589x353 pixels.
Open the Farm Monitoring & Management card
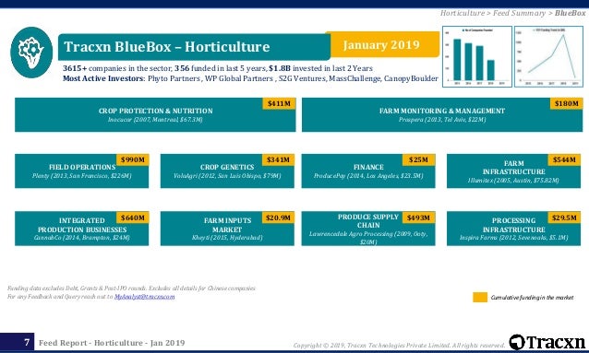tap(442, 115)
